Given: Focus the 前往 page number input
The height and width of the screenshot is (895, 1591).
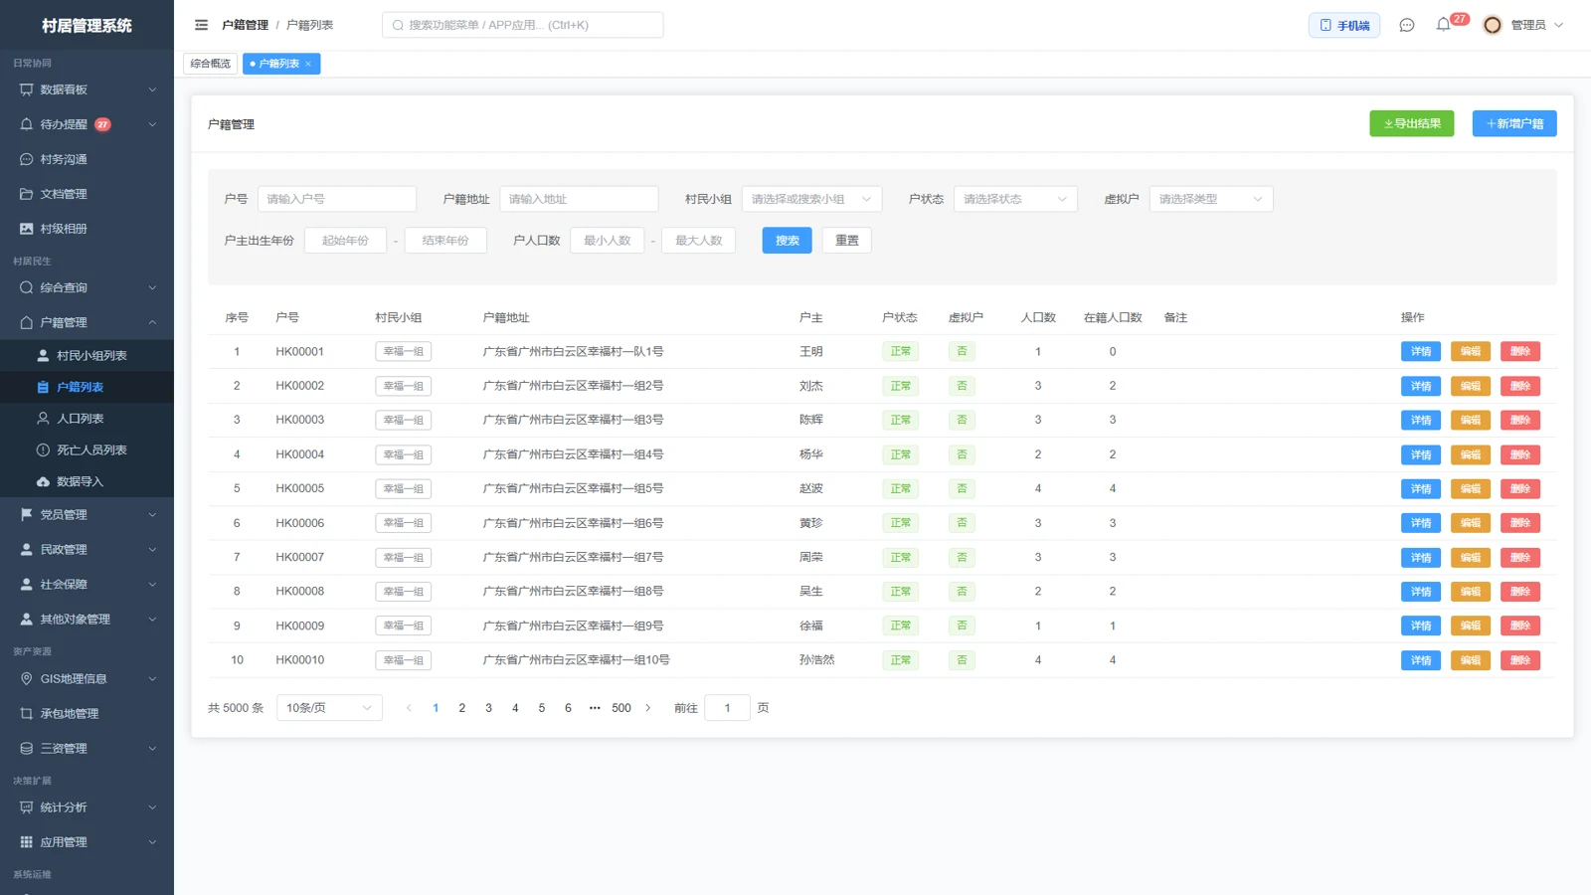Looking at the screenshot, I should [727, 708].
